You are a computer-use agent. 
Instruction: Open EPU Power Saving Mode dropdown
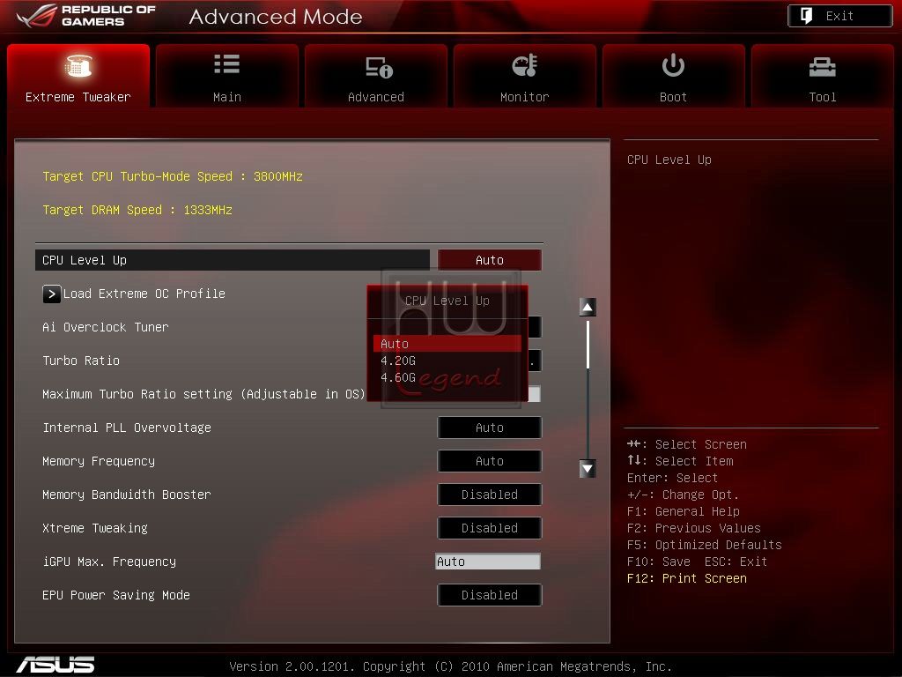(x=490, y=595)
